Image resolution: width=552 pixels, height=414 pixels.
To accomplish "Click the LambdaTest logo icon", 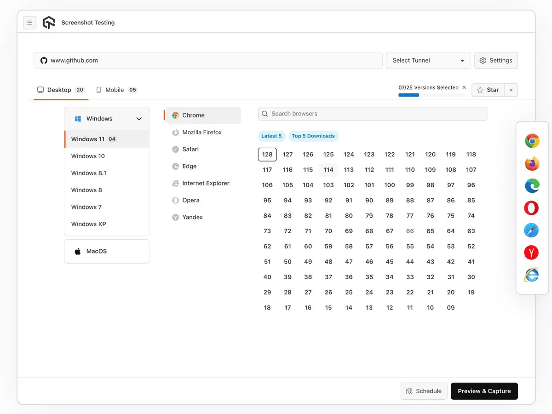I will coord(49,23).
